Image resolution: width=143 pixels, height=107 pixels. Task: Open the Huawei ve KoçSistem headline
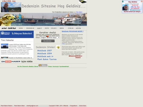[20, 58]
